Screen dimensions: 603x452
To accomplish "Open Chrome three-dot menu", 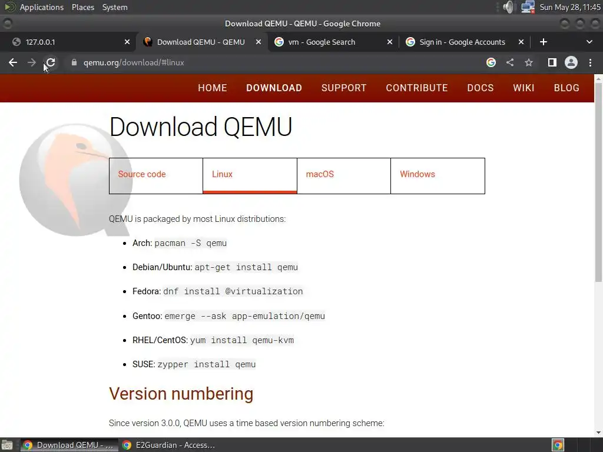I will [x=590, y=62].
